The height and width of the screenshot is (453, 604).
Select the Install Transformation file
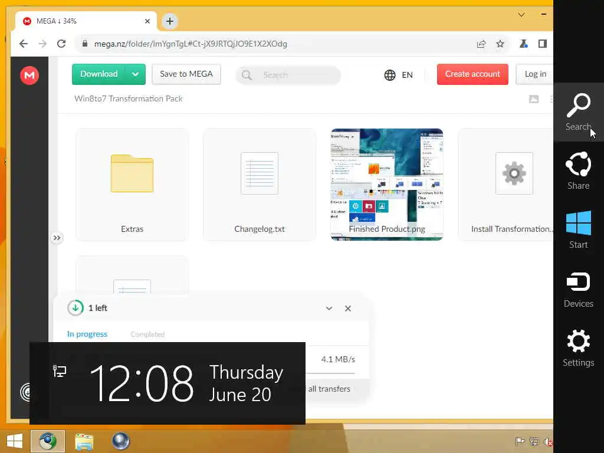tap(505, 185)
